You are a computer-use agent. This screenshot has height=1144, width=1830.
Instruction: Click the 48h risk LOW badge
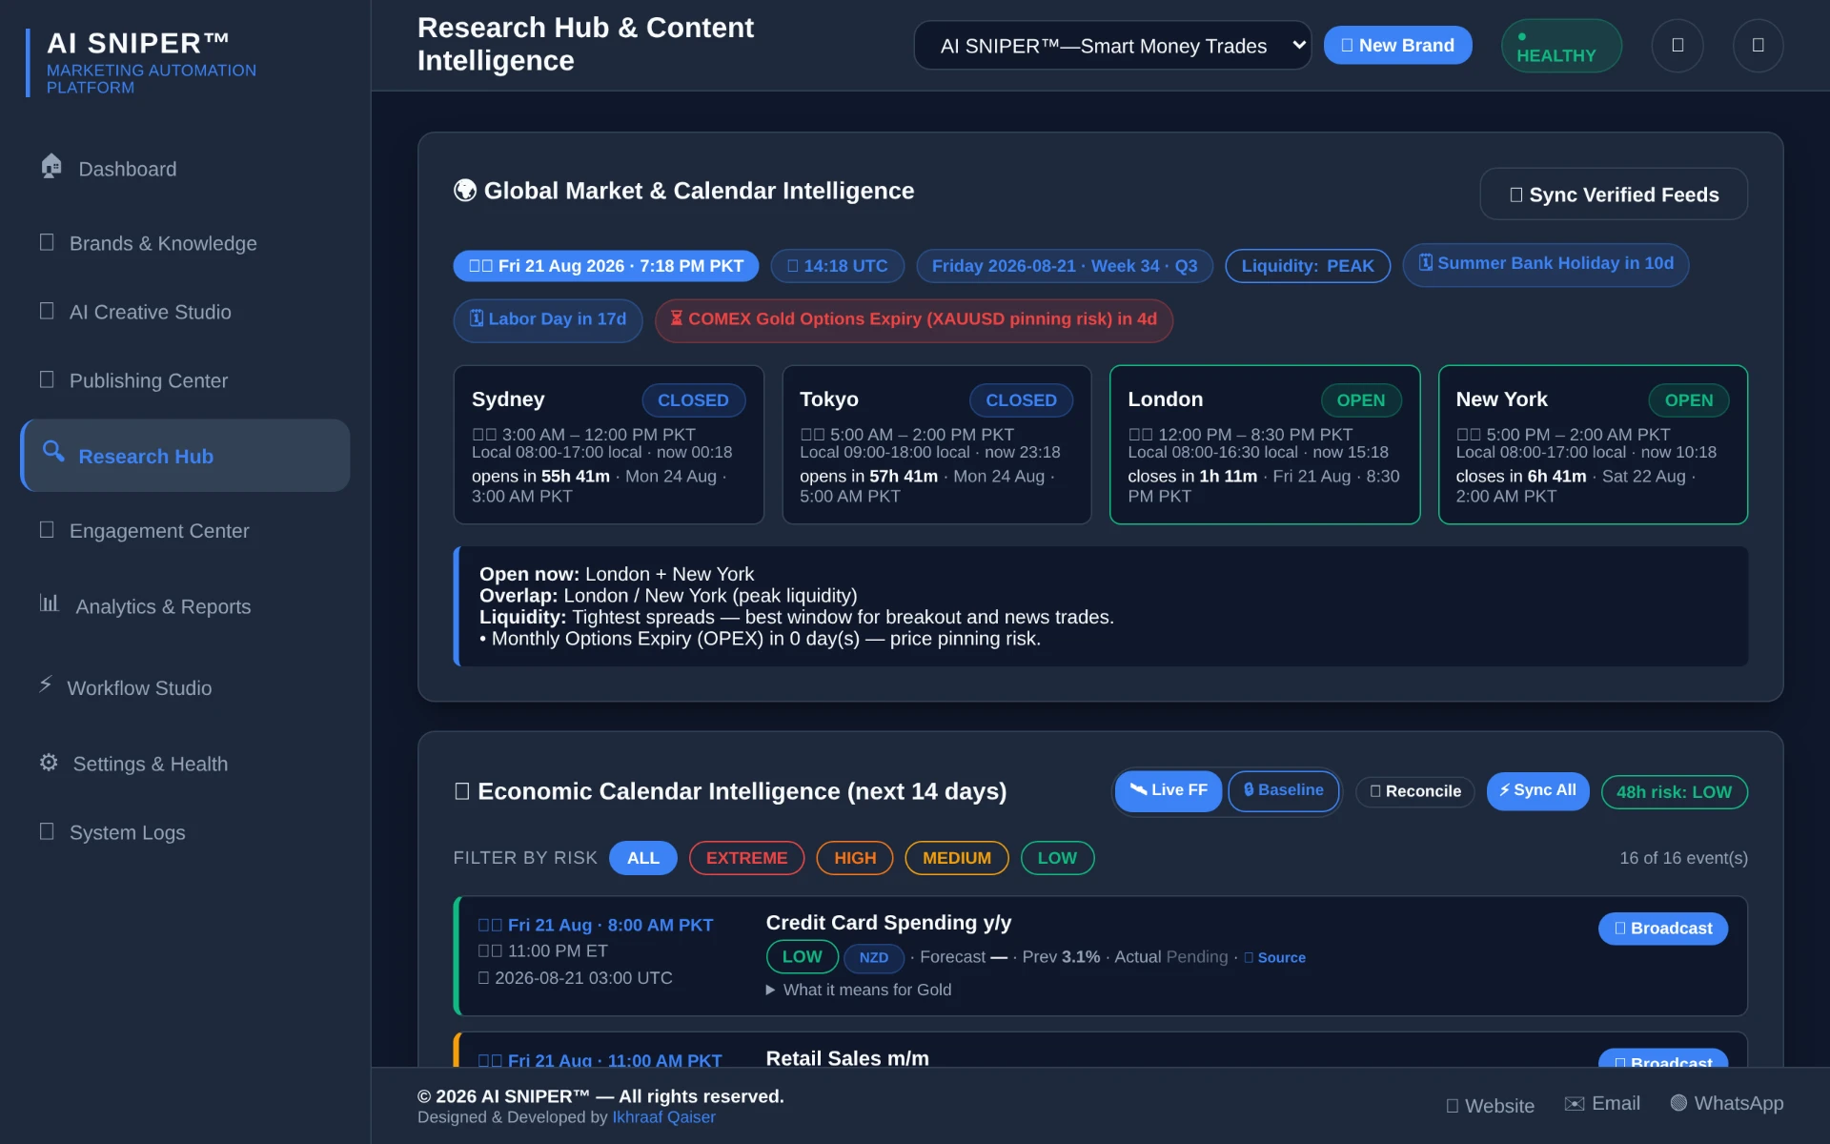point(1674,792)
